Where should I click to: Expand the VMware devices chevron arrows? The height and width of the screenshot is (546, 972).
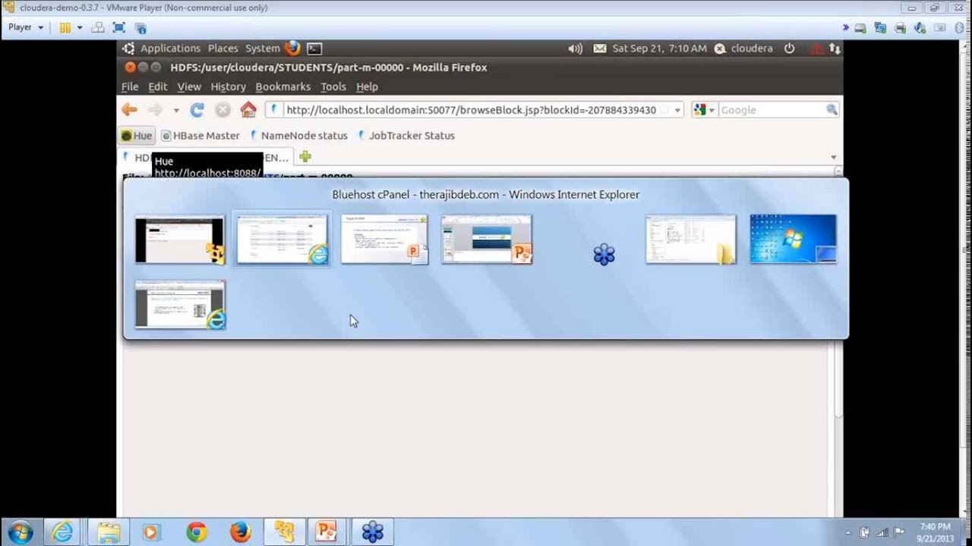pos(845,27)
